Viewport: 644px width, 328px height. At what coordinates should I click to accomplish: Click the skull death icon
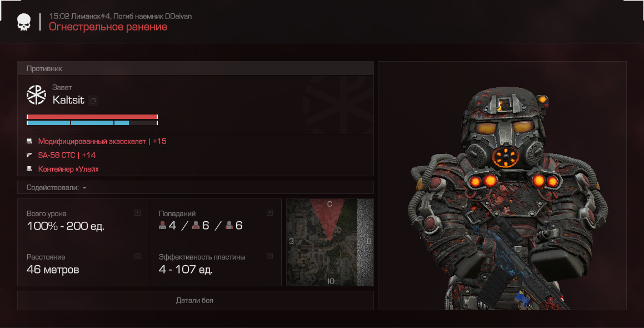pos(24,22)
